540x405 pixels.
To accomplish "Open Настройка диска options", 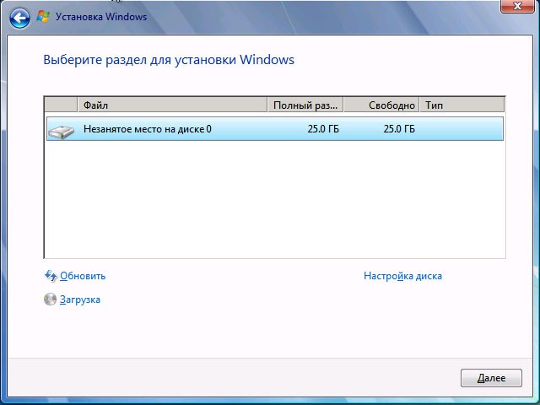I will click(x=402, y=276).
